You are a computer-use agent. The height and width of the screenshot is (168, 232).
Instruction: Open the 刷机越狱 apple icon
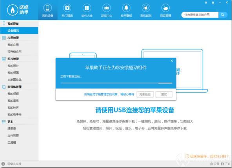(146, 8)
